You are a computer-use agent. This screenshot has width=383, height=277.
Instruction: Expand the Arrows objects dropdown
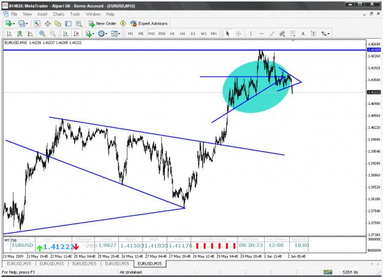coord(329,34)
